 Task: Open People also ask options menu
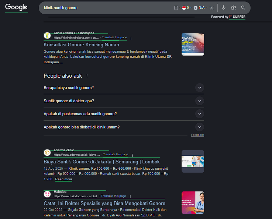pos(87,76)
